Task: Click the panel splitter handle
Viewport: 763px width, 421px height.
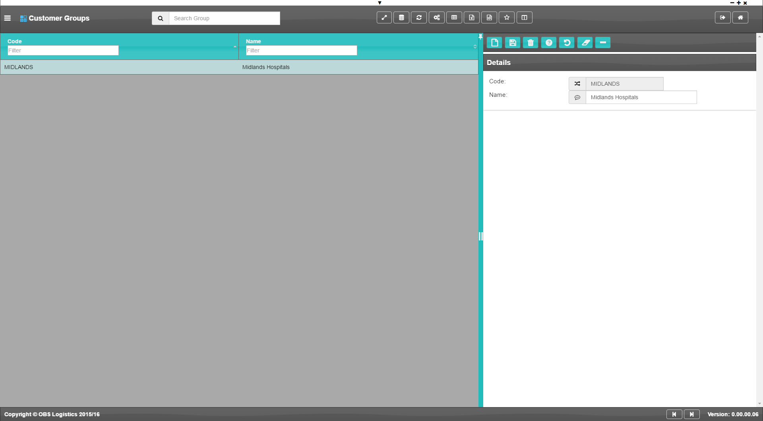Action: (x=481, y=236)
